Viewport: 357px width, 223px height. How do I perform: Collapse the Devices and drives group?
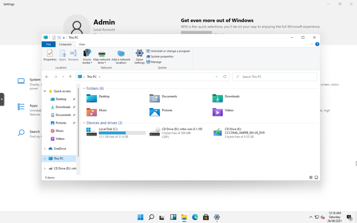(x=84, y=123)
